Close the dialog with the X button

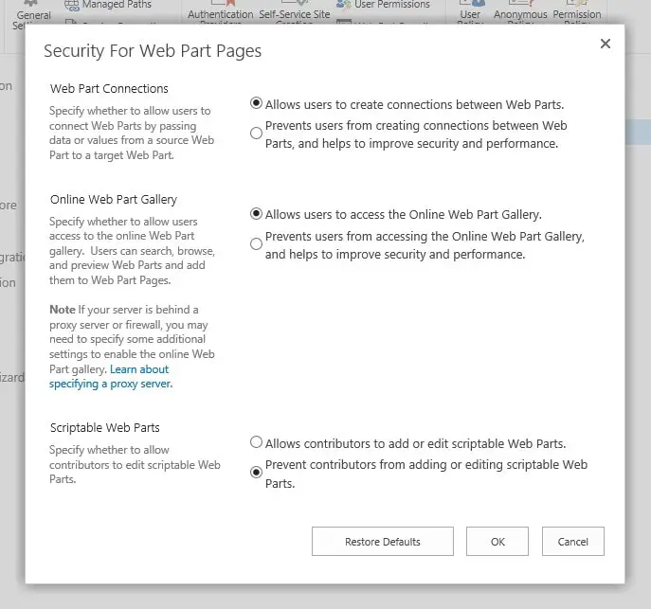[x=606, y=44]
